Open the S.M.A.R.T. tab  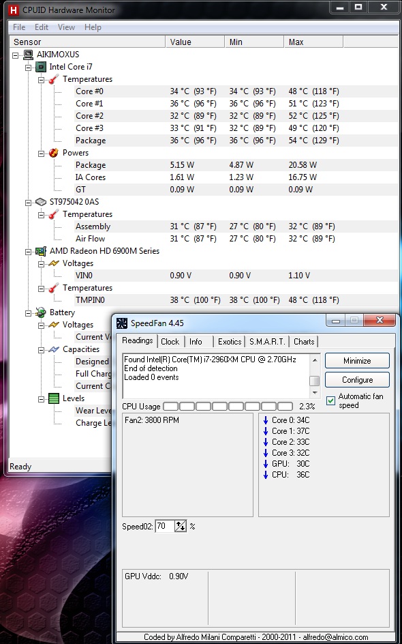(x=267, y=342)
